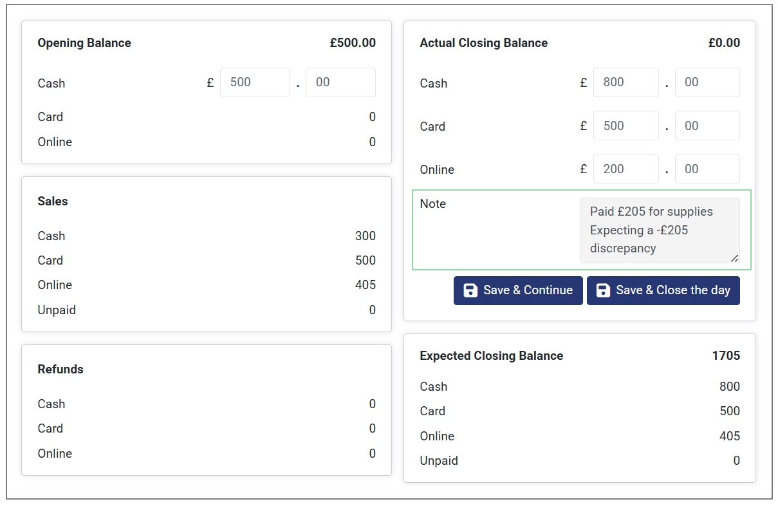Select the Opening Balance cash pence field
The height and width of the screenshot is (506, 778).
pyautogui.click(x=340, y=82)
